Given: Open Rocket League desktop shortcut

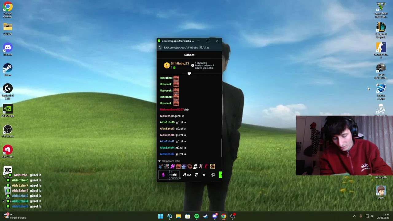Looking at the screenshot, I should pyautogui.click(x=381, y=91).
